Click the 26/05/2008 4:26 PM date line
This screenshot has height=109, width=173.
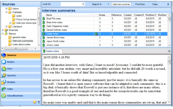[56, 57]
